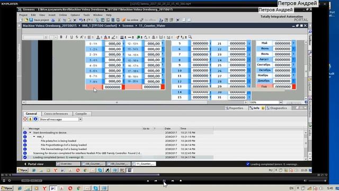Open the Diagnostics inspector tab
The height and width of the screenshot is (191, 339).
point(276,108)
